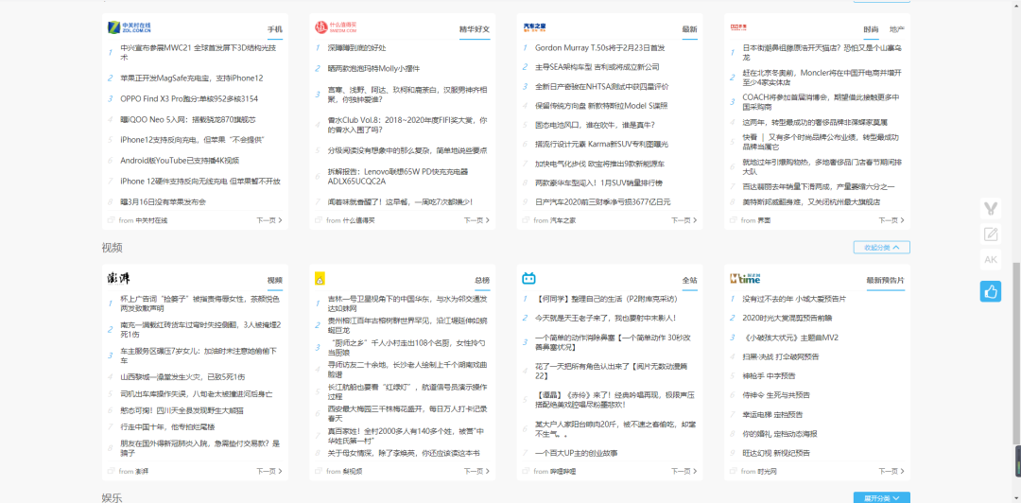Click the Y-shaped floating sidebar icon
Viewport: 1021px width, 503px height.
point(991,209)
